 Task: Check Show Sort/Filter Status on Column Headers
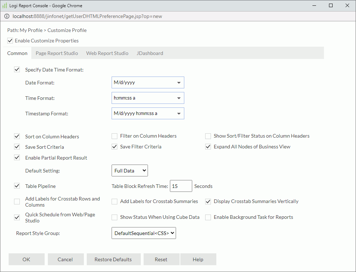coord(208,136)
